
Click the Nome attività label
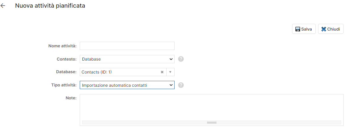[62, 46]
